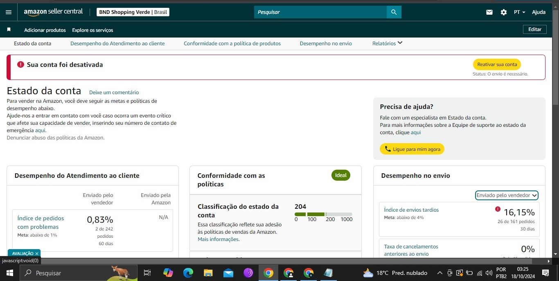Image resolution: width=559 pixels, height=281 pixels.
Task: Switch to the active Chrome taskbar window
Action: click(268, 273)
